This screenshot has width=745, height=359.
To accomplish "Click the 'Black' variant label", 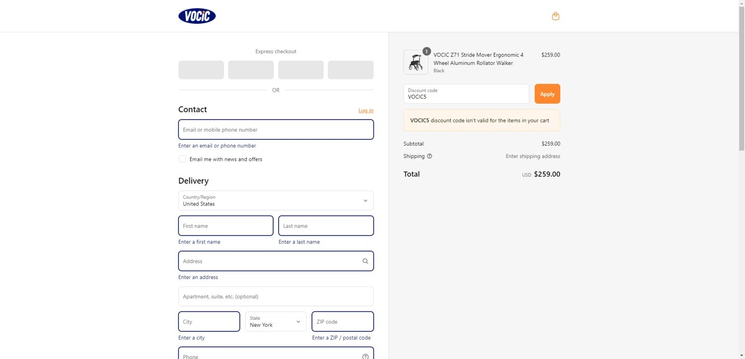I will [439, 71].
